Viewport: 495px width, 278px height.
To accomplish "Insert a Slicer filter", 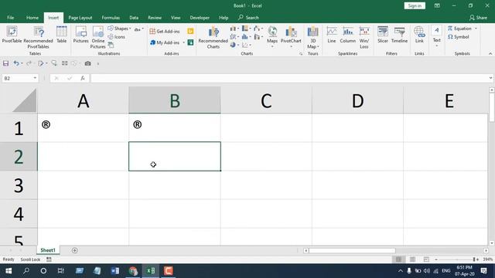I will (383, 35).
